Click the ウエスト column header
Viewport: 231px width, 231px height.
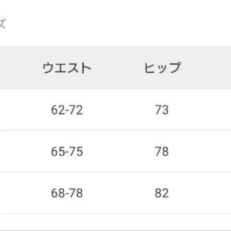(x=67, y=68)
